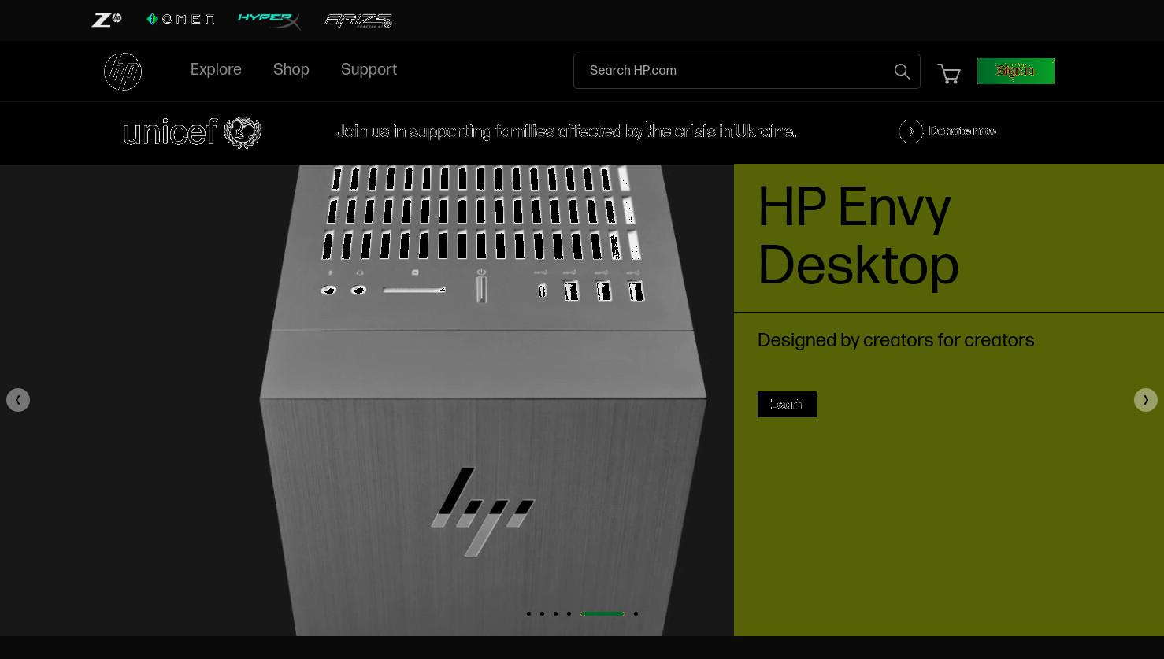The width and height of the screenshot is (1164, 659).
Task: Open the shopping cart
Action: [x=949, y=73]
